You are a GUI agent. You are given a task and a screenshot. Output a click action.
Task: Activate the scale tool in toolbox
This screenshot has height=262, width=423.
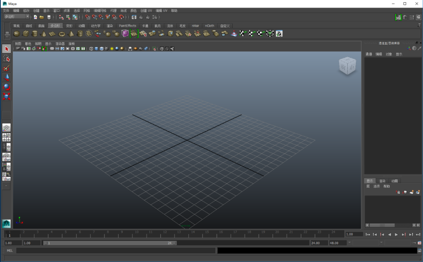7,97
